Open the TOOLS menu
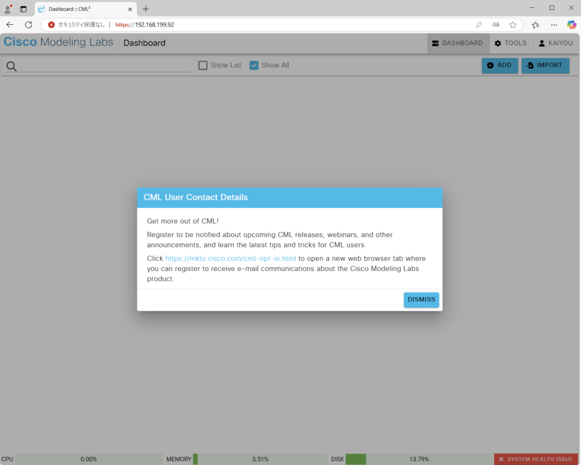The image size is (581, 465). 511,43
